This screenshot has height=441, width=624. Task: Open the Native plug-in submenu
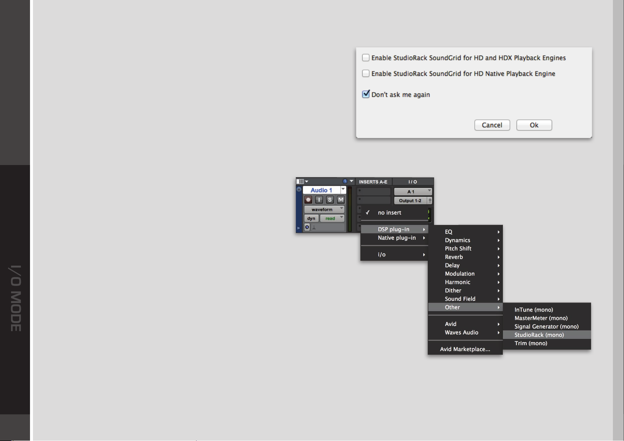click(x=394, y=238)
